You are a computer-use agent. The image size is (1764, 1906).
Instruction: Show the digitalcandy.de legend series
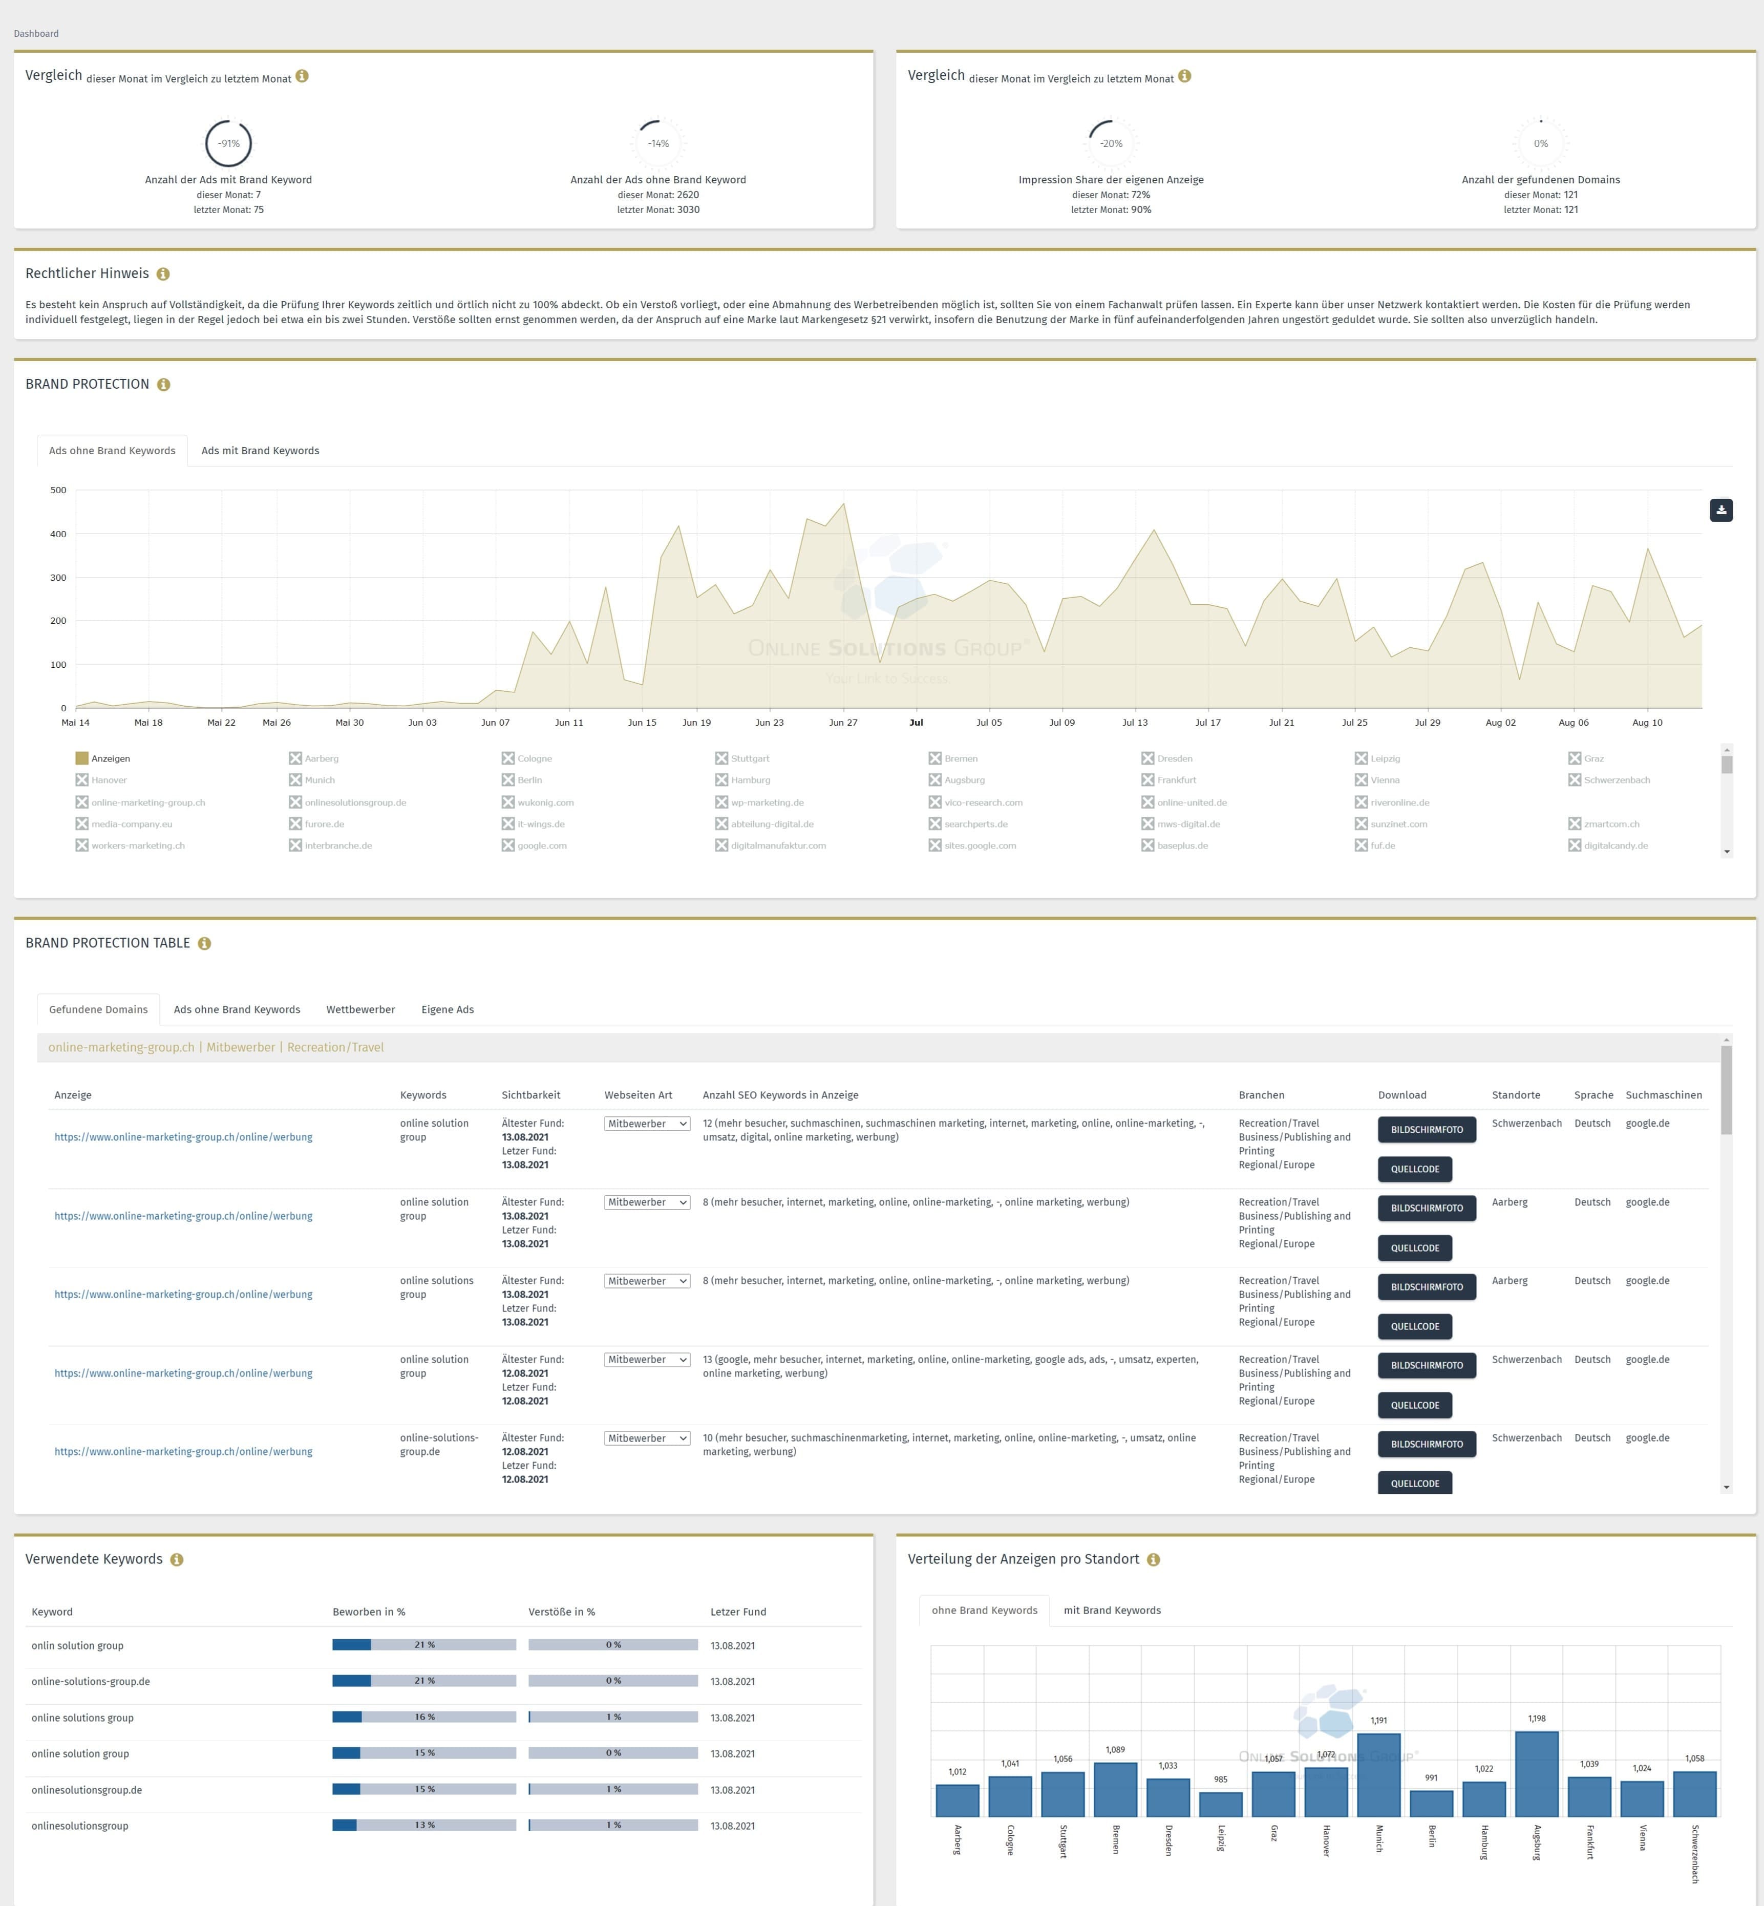(1608, 845)
